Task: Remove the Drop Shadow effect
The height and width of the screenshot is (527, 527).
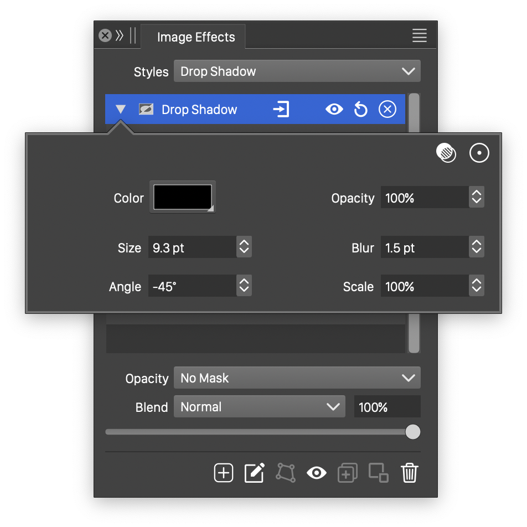Action: coord(387,110)
